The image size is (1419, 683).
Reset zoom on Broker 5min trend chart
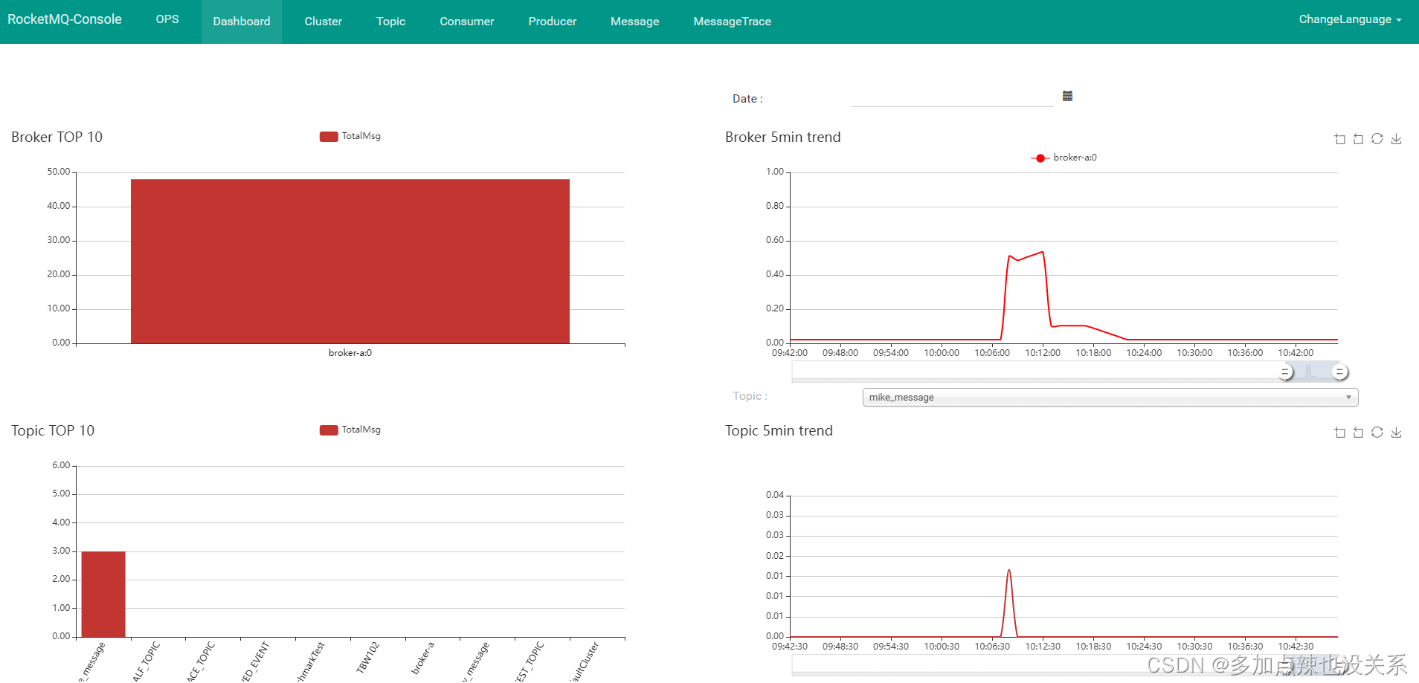point(1359,139)
